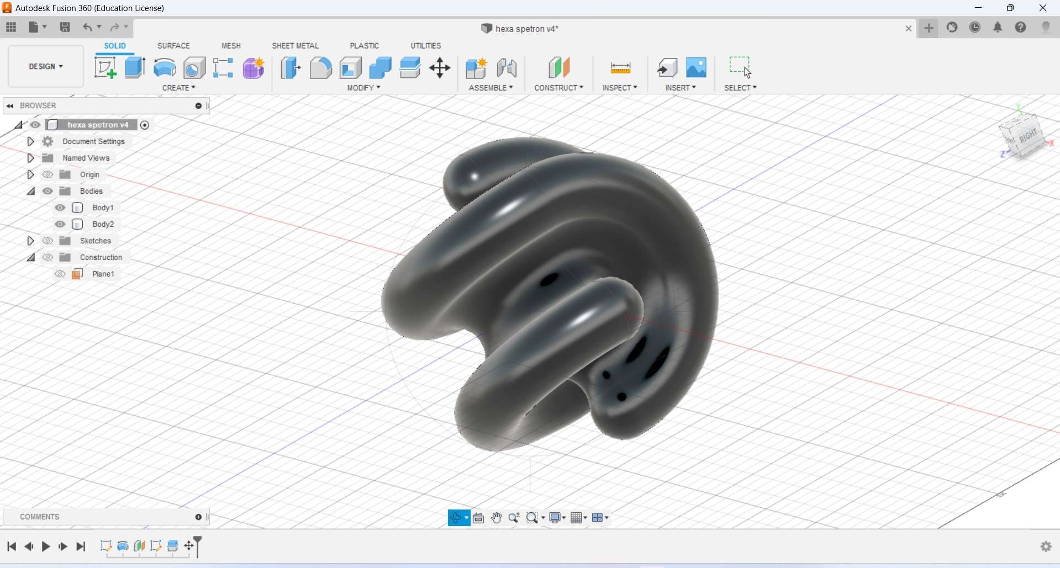Select the Insert Derive tool
Screen dimensions: 1060x568
[667, 68]
